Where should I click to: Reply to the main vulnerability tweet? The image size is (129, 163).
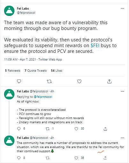coord(19,81)
